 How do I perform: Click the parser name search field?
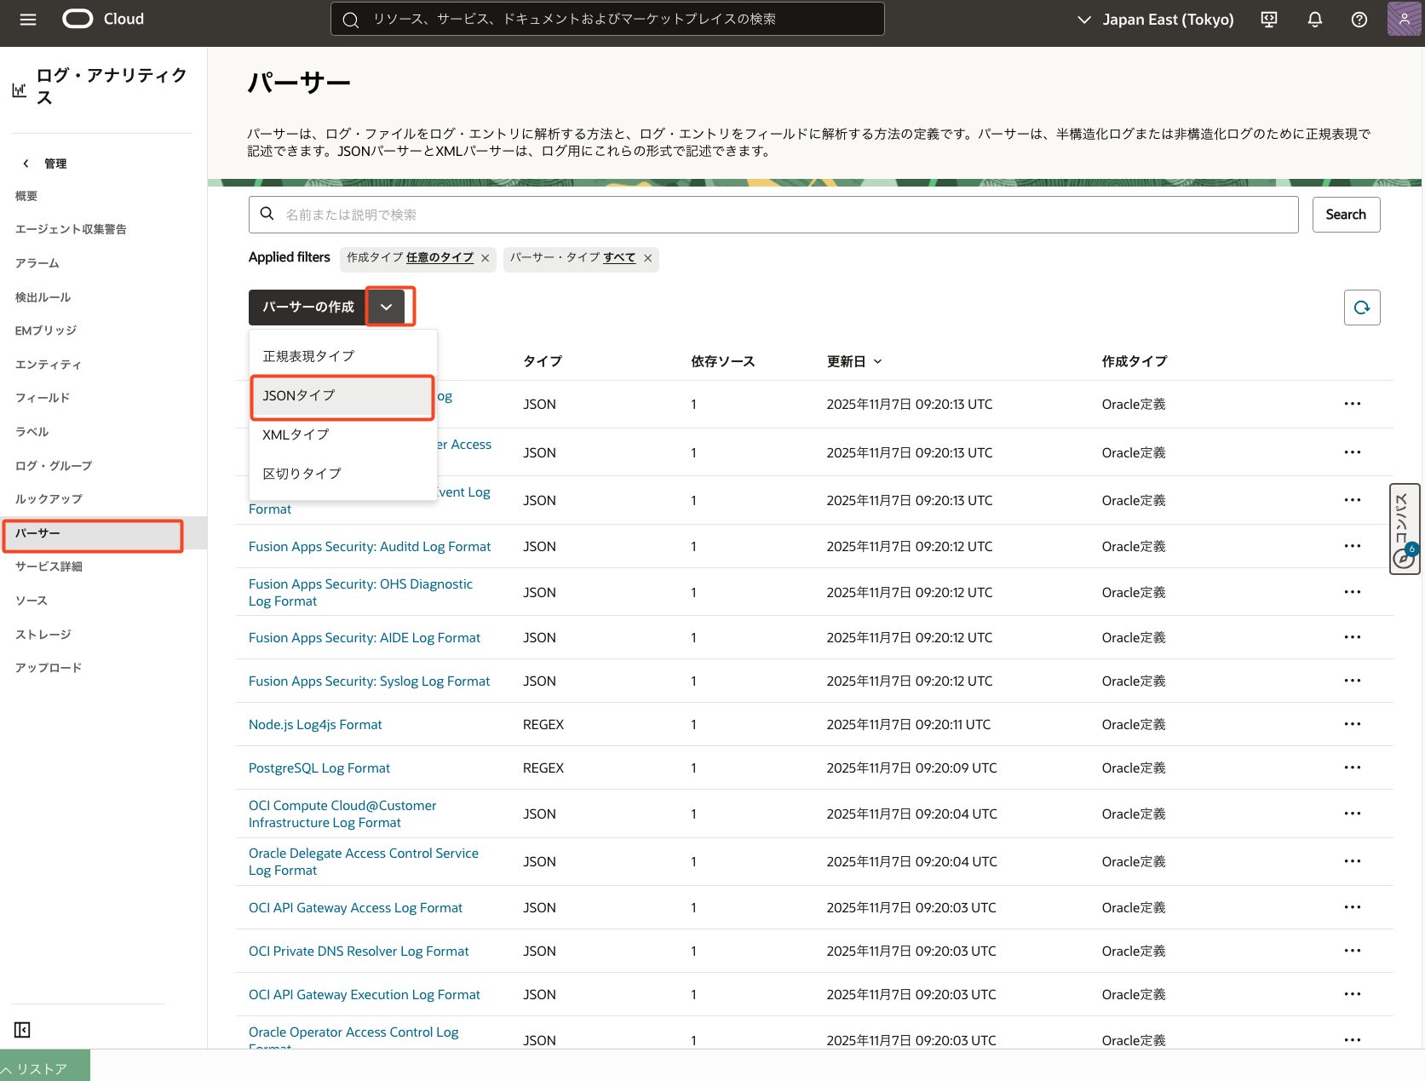pyautogui.click(x=773, y=215)
